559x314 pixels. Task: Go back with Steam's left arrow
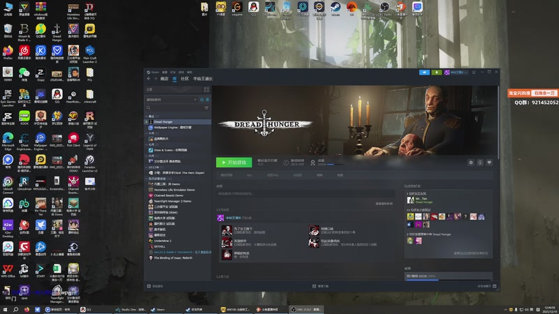[149, 79]
